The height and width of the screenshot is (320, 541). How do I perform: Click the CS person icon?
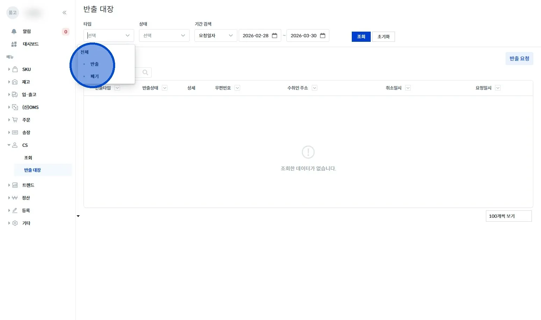pos(15,145)
